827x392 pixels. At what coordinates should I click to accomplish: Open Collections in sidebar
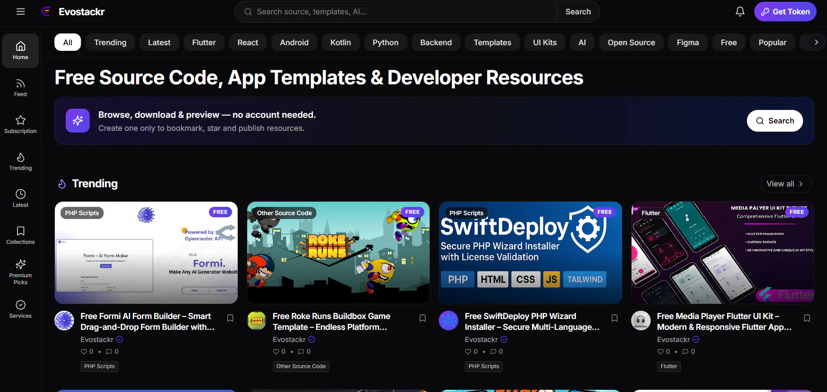tap(20, 236)
